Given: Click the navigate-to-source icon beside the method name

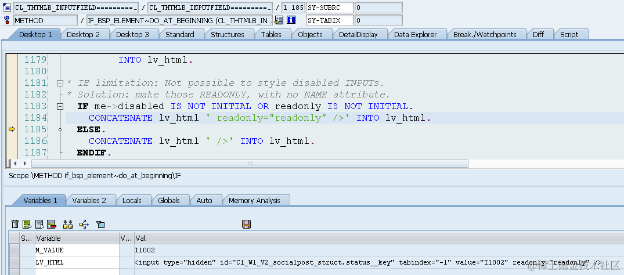Looking at the screenshot, I should pyautogui.click(x=279, y=20).
